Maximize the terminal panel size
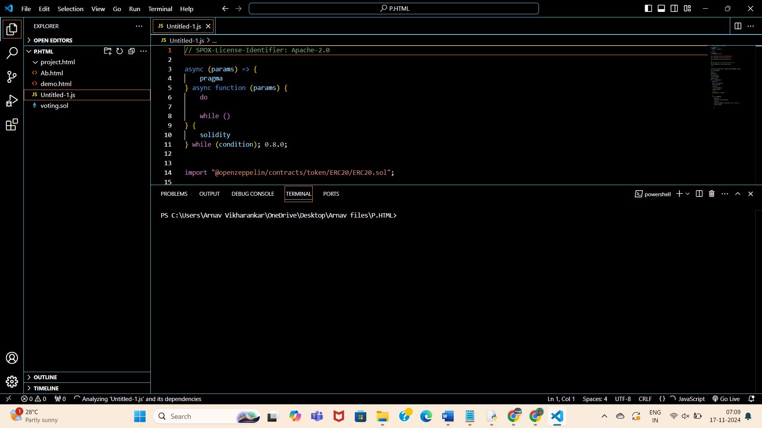 (x=738, y=194)
